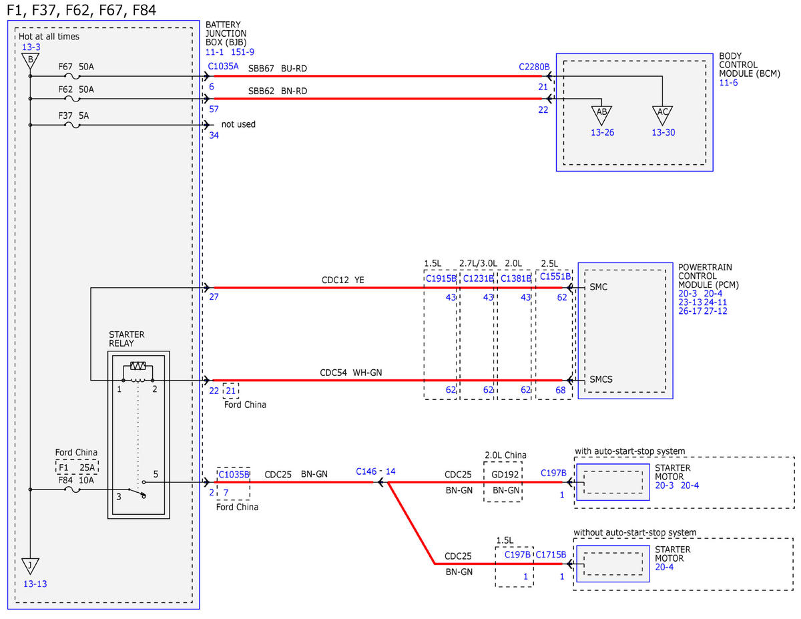
Task: Open connector C1551B for 2.5L
Action: [555, 276]
